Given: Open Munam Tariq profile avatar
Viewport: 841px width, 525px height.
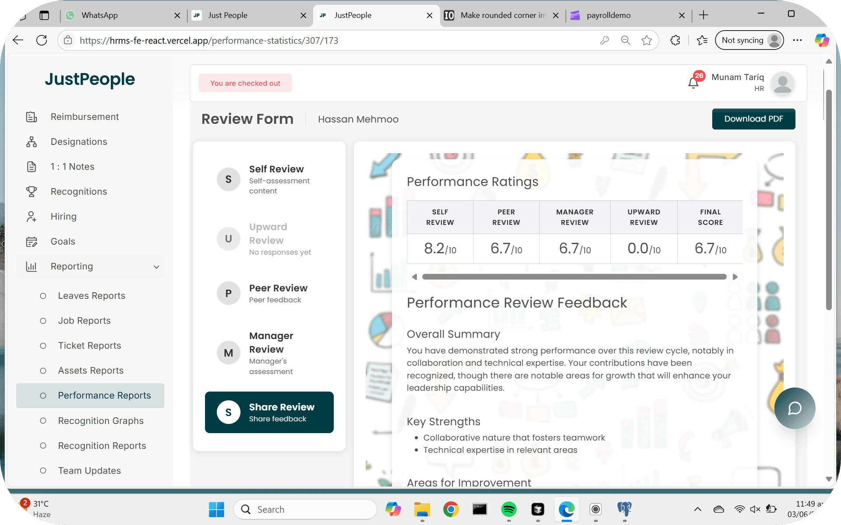Looking at the screenshot, I should tap(783, 83).
